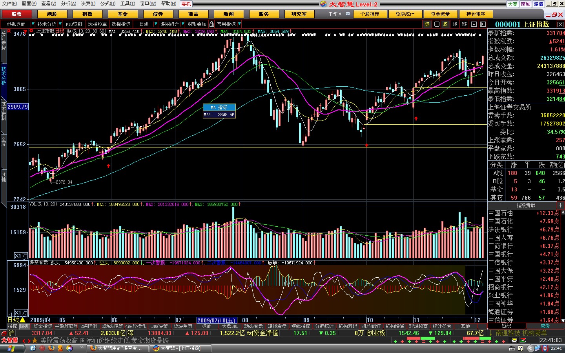
Task: Click the star icon beside news ticker
Action: pos(35,340)
